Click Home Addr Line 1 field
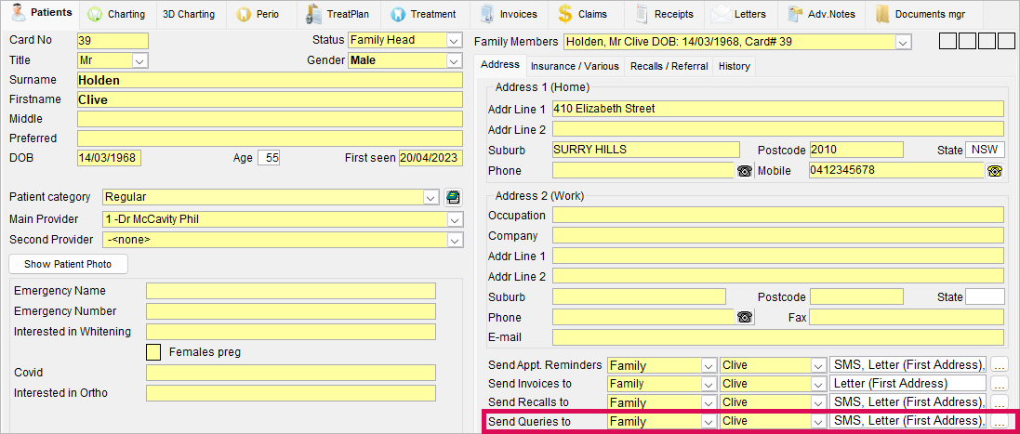The width and height of the screenshot is (1020, 434). tap(778, 109)
